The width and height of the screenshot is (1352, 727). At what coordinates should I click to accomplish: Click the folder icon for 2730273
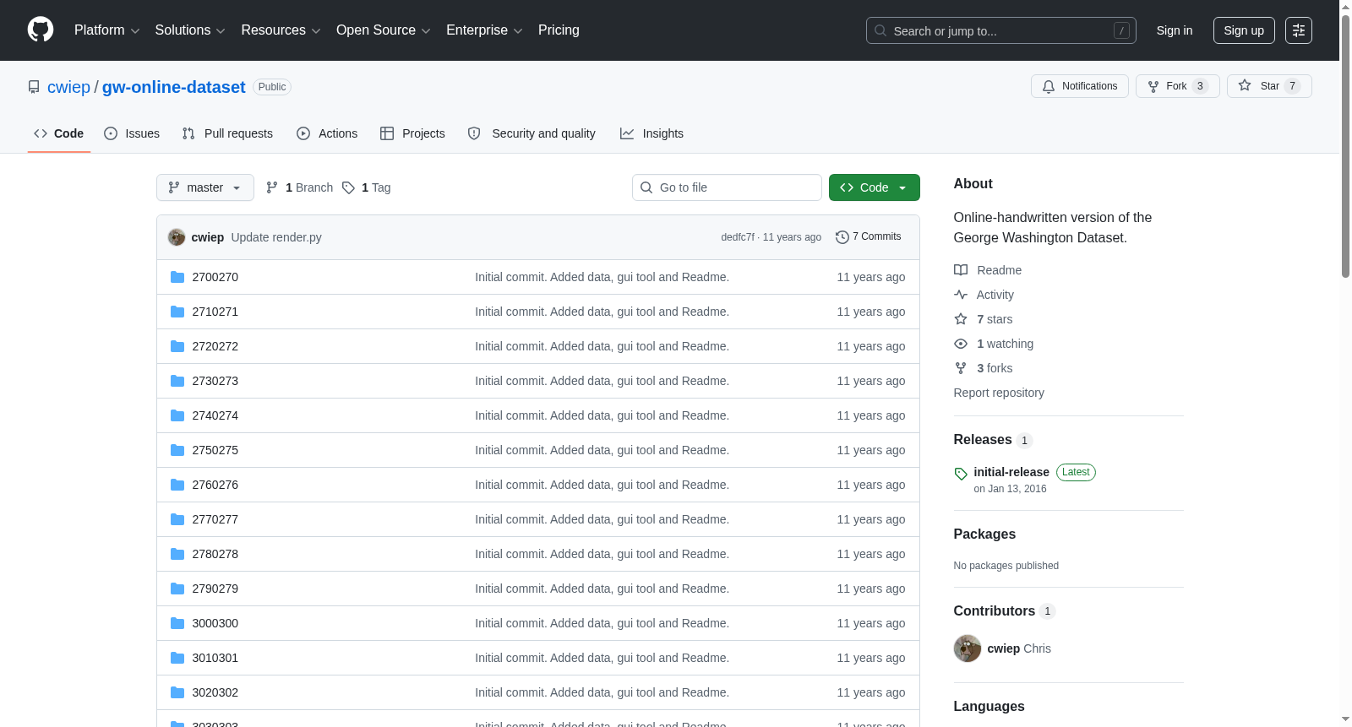(x=177, y=381)
